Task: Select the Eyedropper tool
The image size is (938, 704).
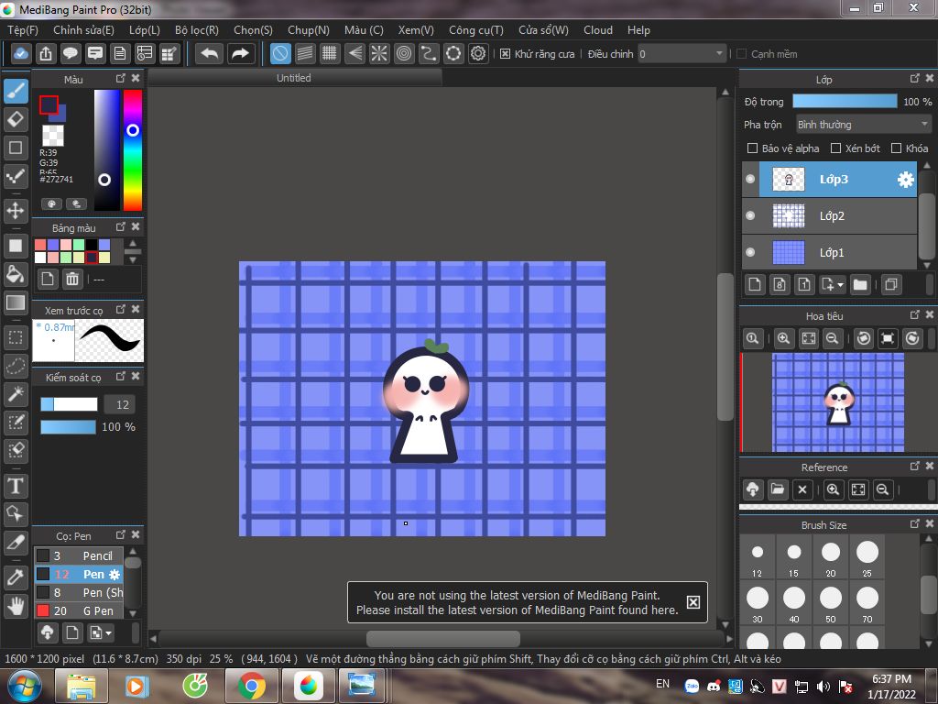Action: point(16,577)
